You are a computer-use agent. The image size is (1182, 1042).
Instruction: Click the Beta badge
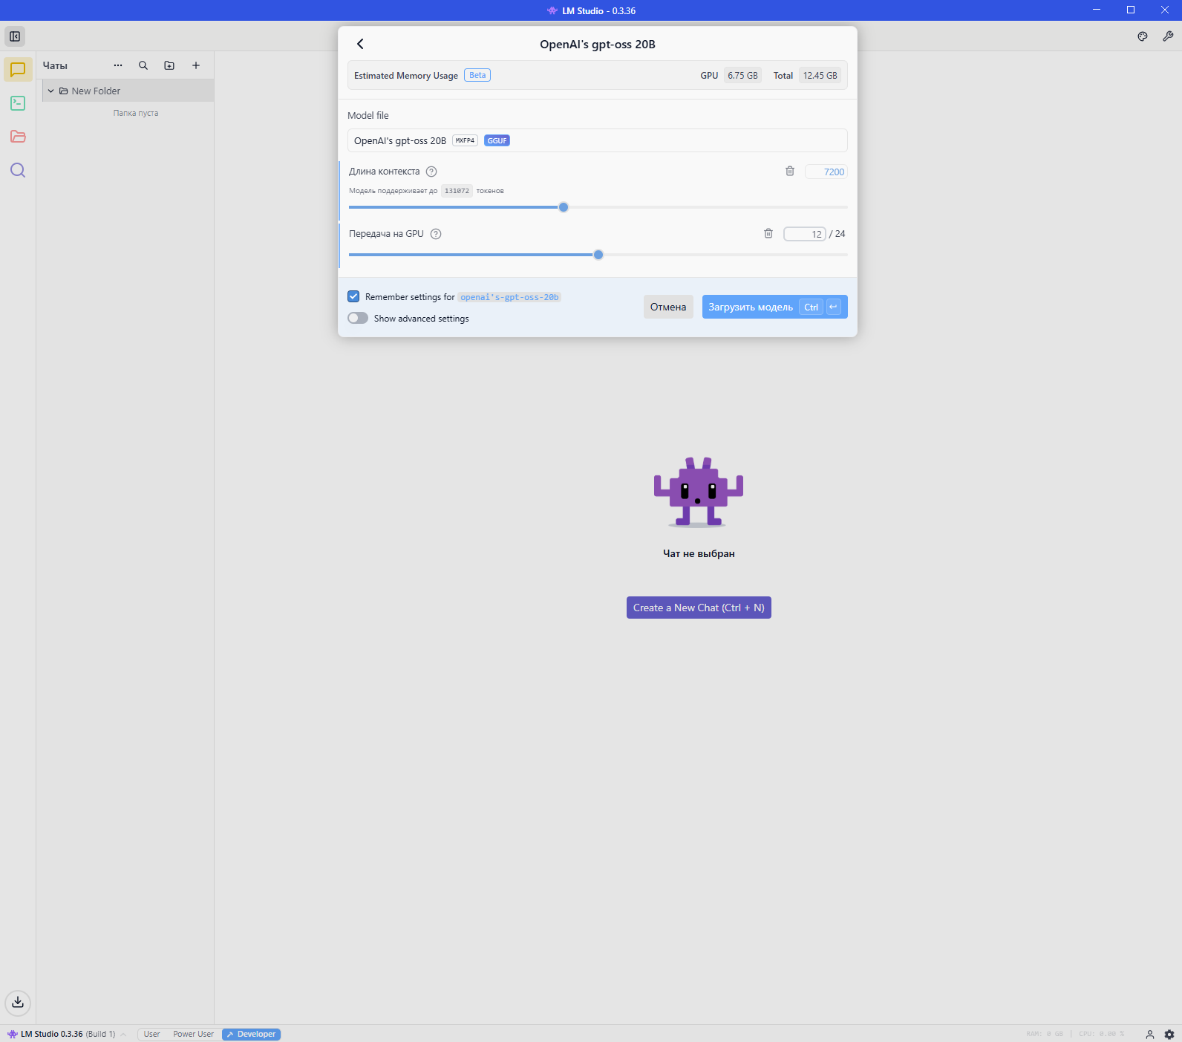477,75
